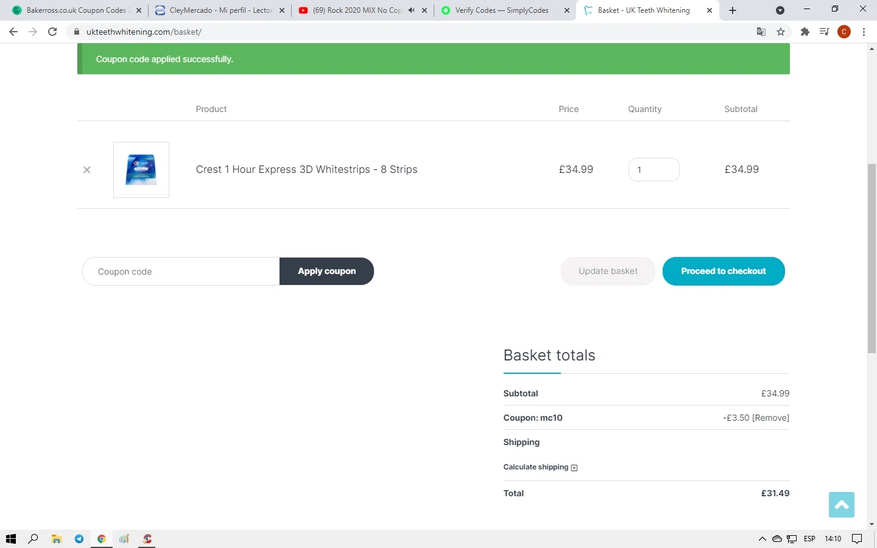Open the OneDrive cloud tray icon
Viewport: 877px width, 548px height.
777,539
